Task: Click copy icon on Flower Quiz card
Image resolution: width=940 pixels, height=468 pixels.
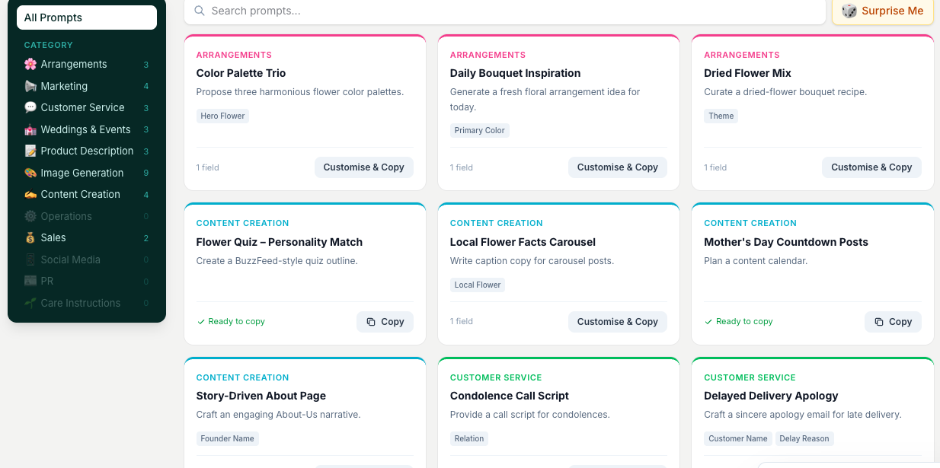Action: click(x=371, y=322)
